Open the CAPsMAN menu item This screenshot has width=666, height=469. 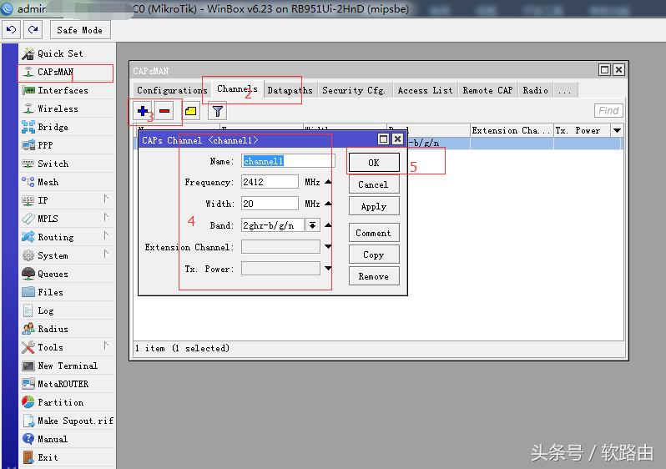[x=55, y=72]
